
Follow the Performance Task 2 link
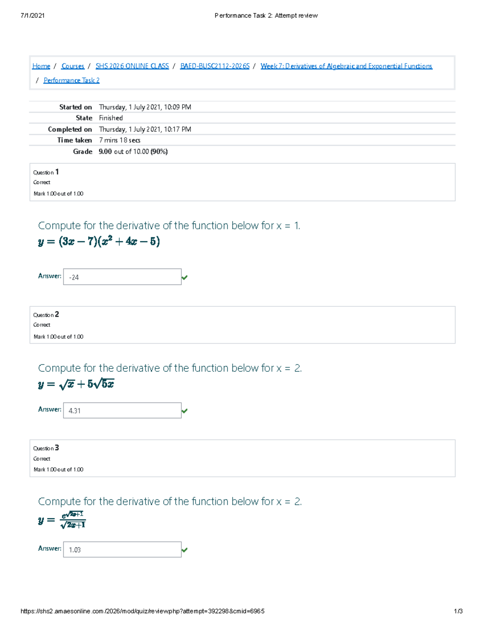(x=71, y=80)
